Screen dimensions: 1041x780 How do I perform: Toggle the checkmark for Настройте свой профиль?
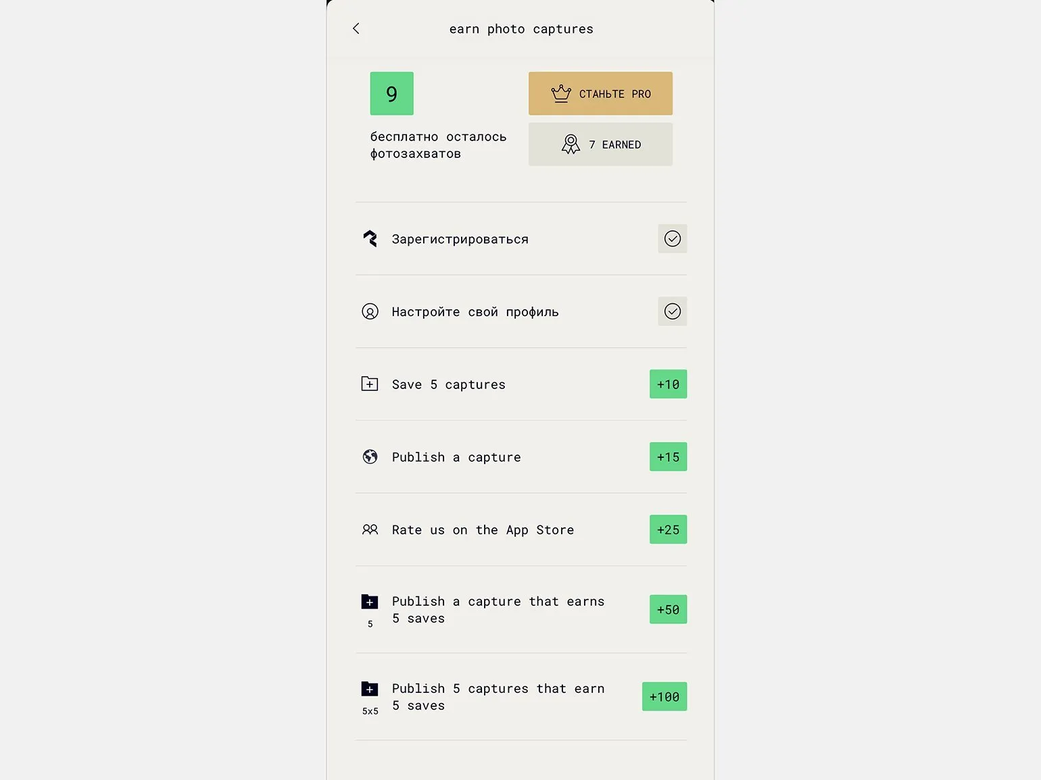click(672, 311)
